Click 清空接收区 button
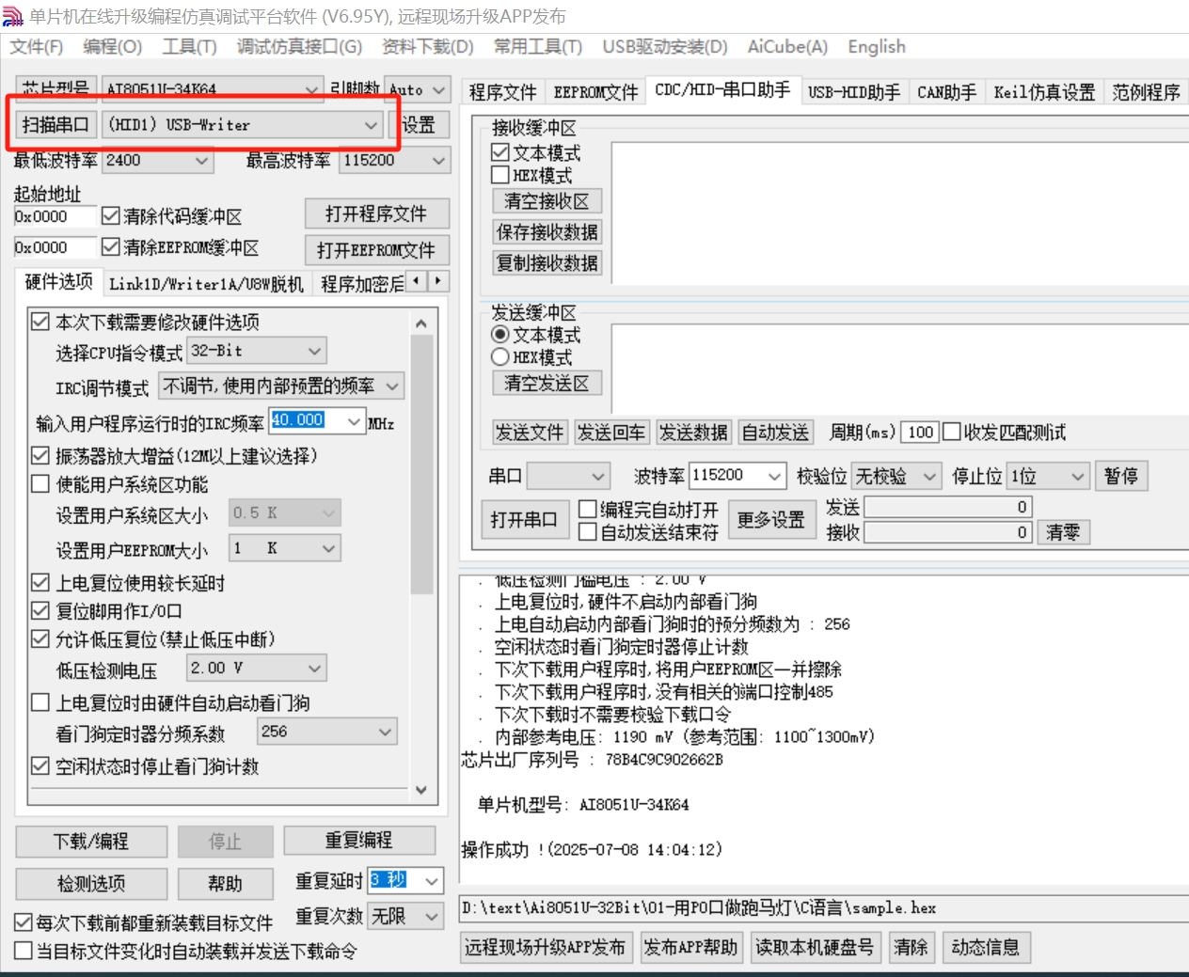This screenshot has width=1189, height=977. click(547, 201)
